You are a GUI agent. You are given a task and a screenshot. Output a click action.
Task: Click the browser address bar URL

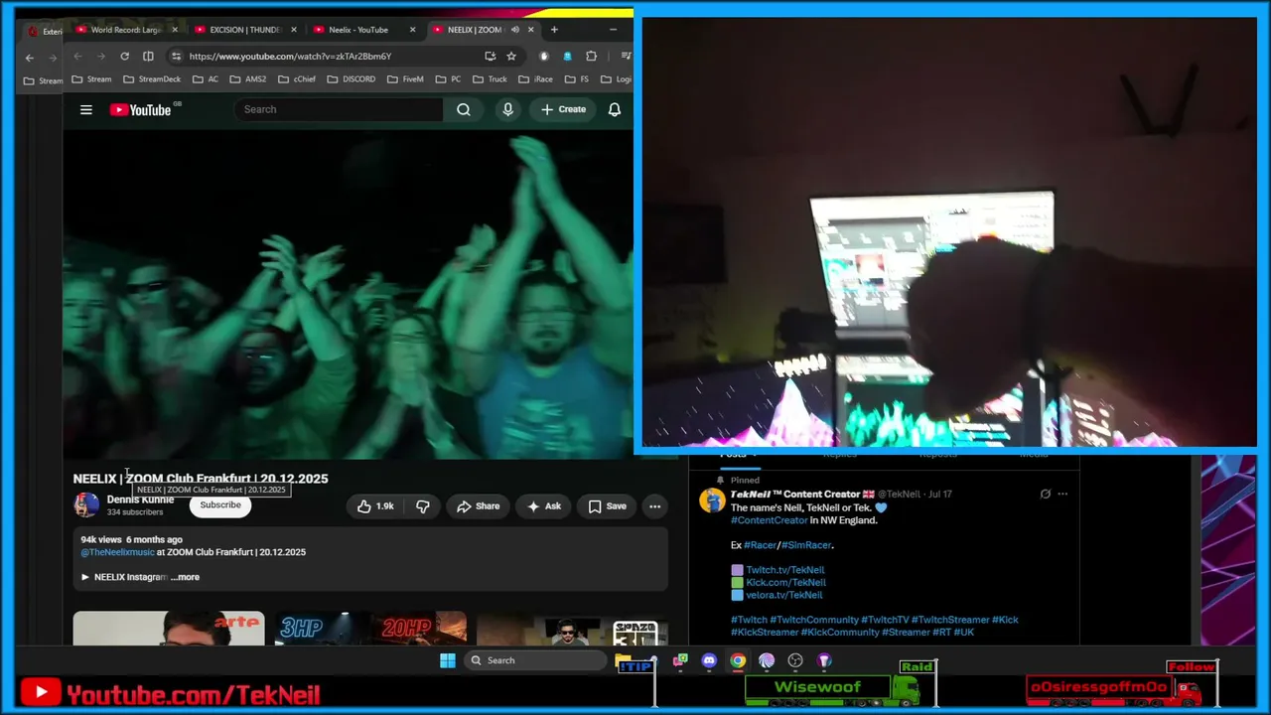click(x=290, y=57)
